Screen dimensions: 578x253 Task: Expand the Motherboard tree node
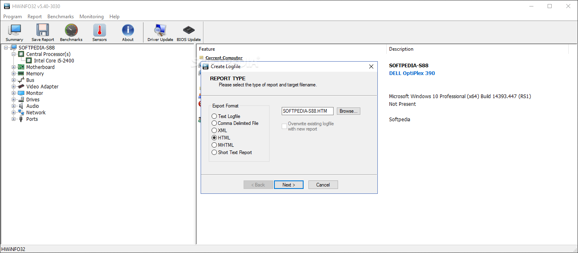tap(14, 67)
